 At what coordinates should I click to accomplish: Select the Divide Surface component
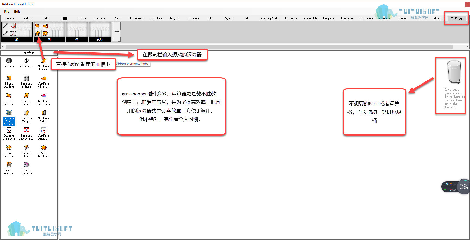(26, 99)
